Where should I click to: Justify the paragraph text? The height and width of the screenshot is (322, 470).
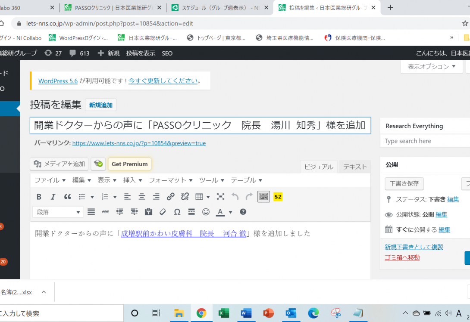tap(91, 212)
